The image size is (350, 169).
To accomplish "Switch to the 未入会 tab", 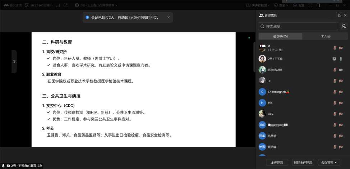I will coord(325,36).
